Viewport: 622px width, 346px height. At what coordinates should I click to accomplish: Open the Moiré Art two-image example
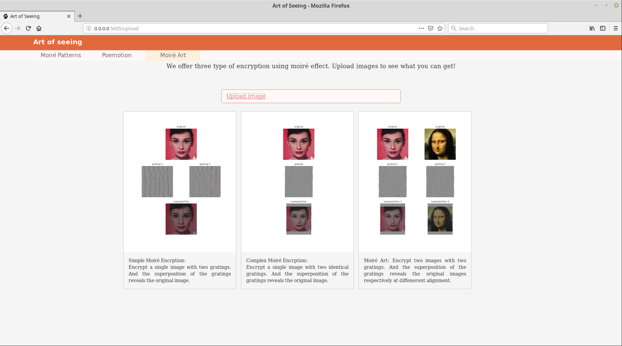(415, 182)
